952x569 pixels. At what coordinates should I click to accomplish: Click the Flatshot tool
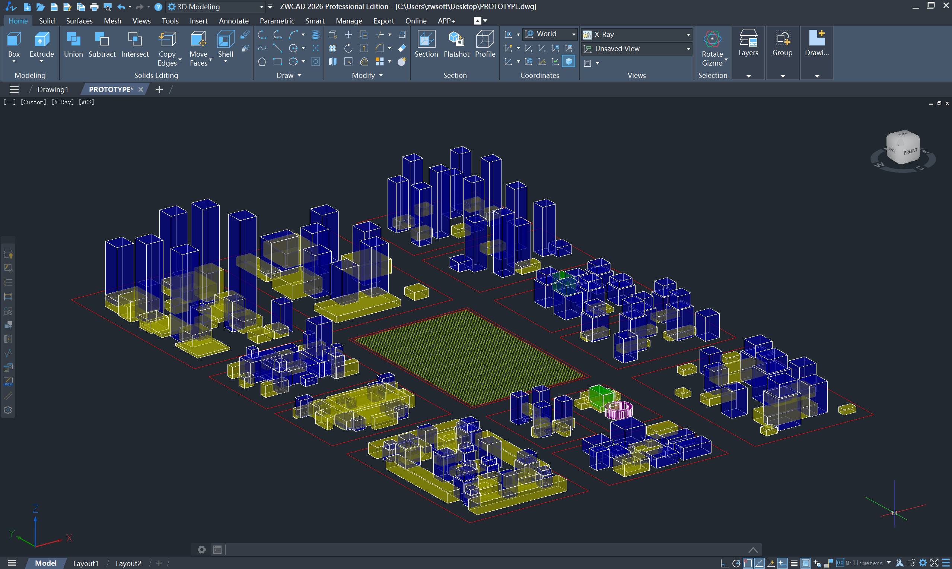[456, 45]
